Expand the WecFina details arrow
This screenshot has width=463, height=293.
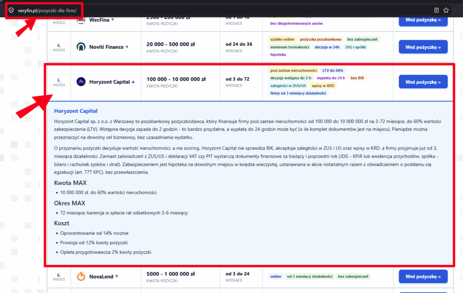pyautogui.click(x=113, y=20)
